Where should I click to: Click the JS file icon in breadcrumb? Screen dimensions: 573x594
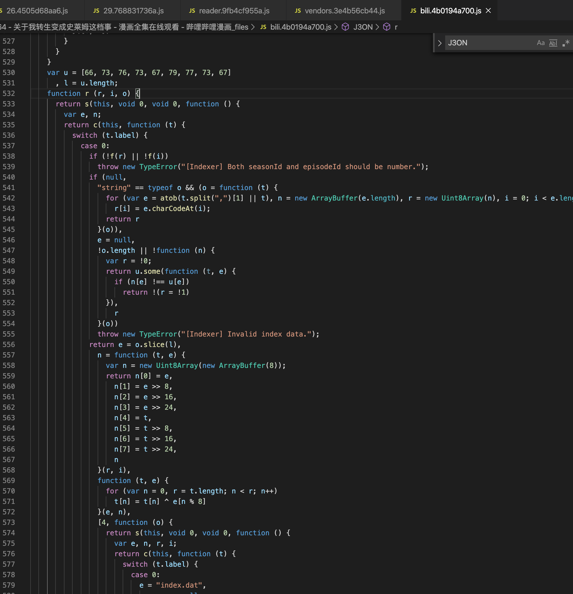pos(263,27)
